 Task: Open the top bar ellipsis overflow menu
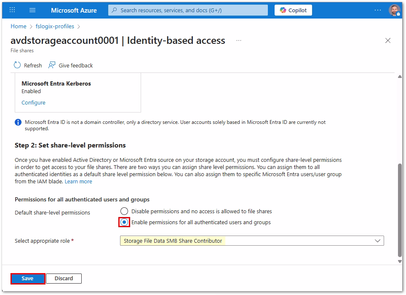pos(378,10)
